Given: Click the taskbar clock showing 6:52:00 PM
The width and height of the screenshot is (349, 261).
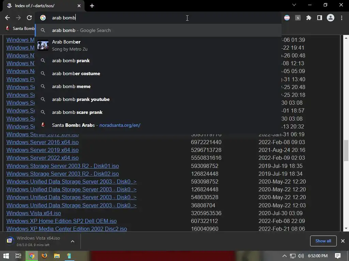Looking at the screenshot, I should coord(318,256).
